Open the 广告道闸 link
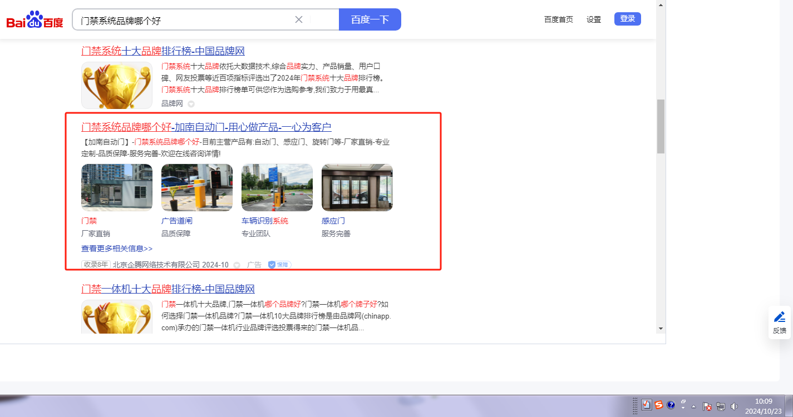The height and width of the screenshot is (417, 793). 177,221
